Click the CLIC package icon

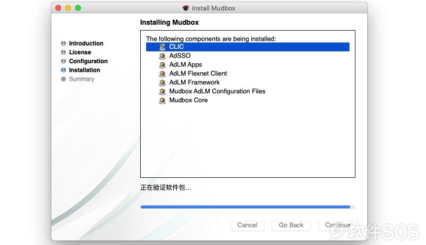(x=162, y=47)
